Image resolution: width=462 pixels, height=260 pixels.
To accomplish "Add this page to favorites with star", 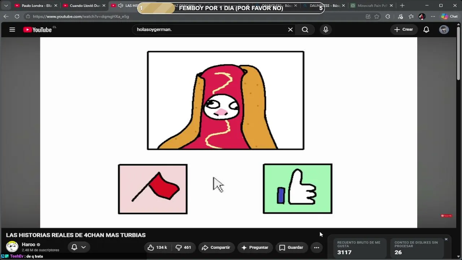I will (377, 17).
